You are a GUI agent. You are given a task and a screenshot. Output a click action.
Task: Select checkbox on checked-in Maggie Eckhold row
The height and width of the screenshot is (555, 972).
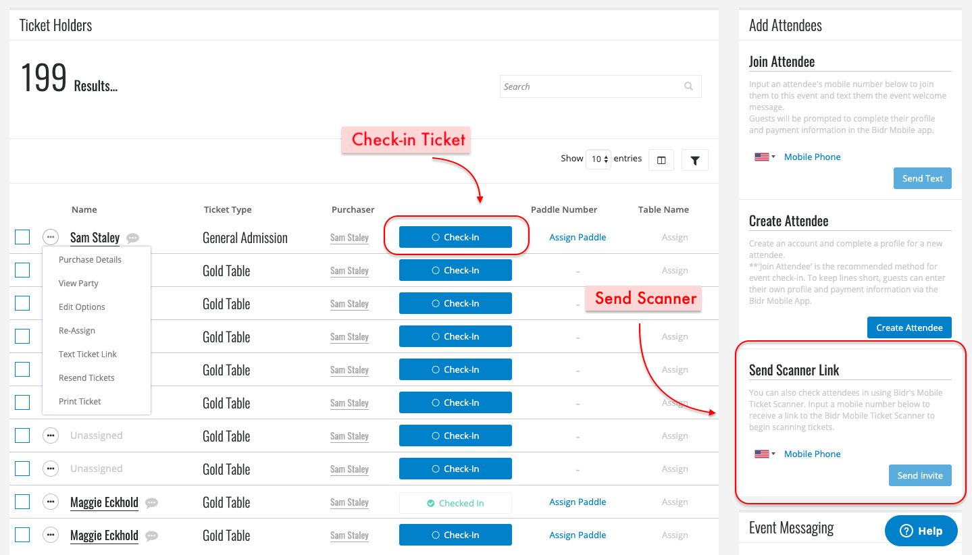pyautogui.click(x=22, y=502)
